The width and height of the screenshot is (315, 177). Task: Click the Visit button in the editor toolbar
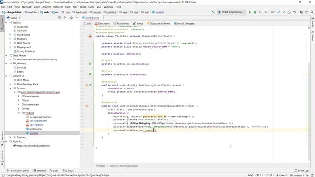pos(87,24)
